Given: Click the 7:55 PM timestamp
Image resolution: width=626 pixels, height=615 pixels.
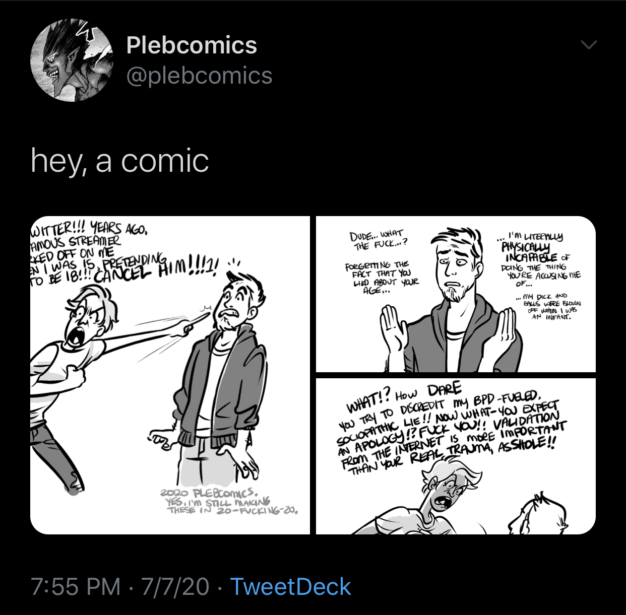Looking at the screenshot, I should tap(76, 587).
